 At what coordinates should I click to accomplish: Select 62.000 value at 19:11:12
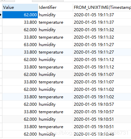click(20, 60)
